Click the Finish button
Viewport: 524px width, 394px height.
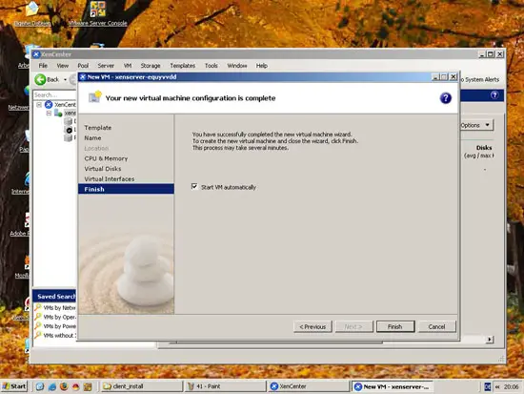click(395, 326)
